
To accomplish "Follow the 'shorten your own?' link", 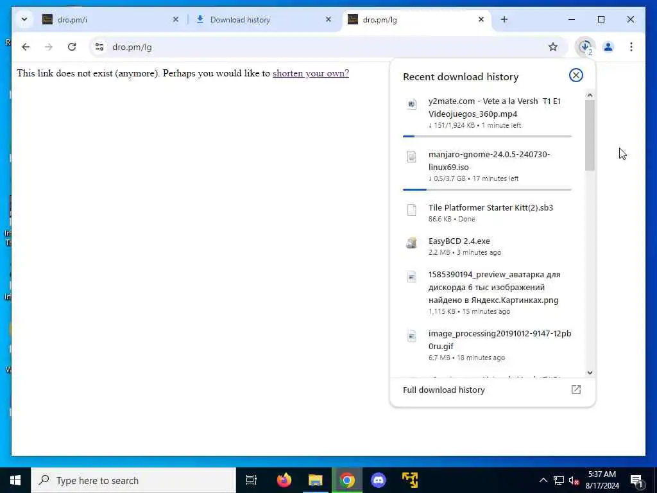I will pyautogui.click(x=311, y=73).
